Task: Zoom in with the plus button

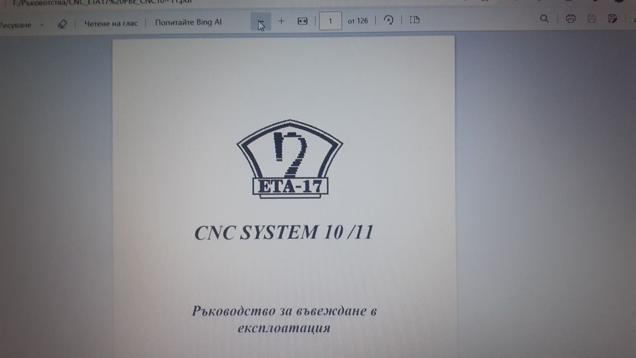Action: [x=281, y=21]
